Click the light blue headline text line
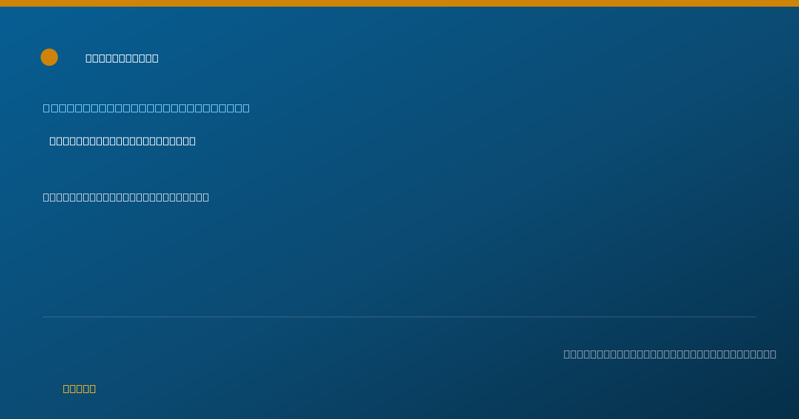Viewport: 799px width, 419px height. 146,108
